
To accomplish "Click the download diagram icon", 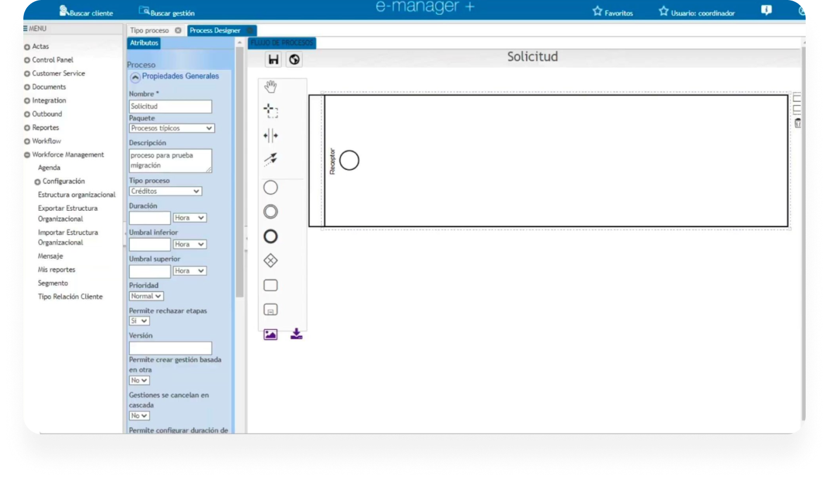I will 297,334.
